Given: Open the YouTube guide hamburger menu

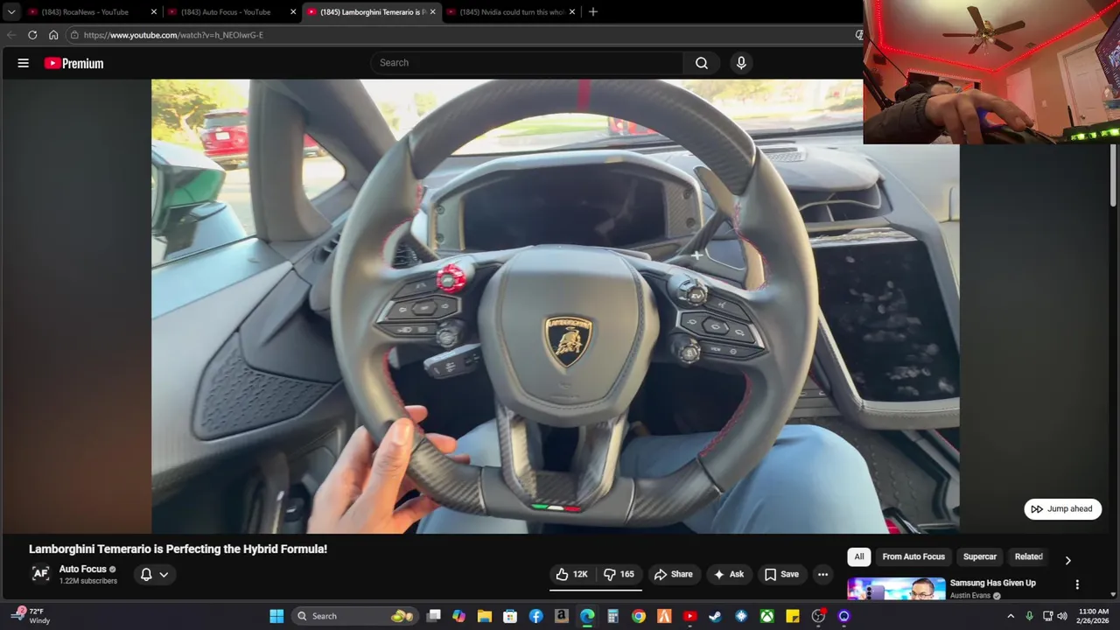Looking at the screenshot, I should click(24, 63).
